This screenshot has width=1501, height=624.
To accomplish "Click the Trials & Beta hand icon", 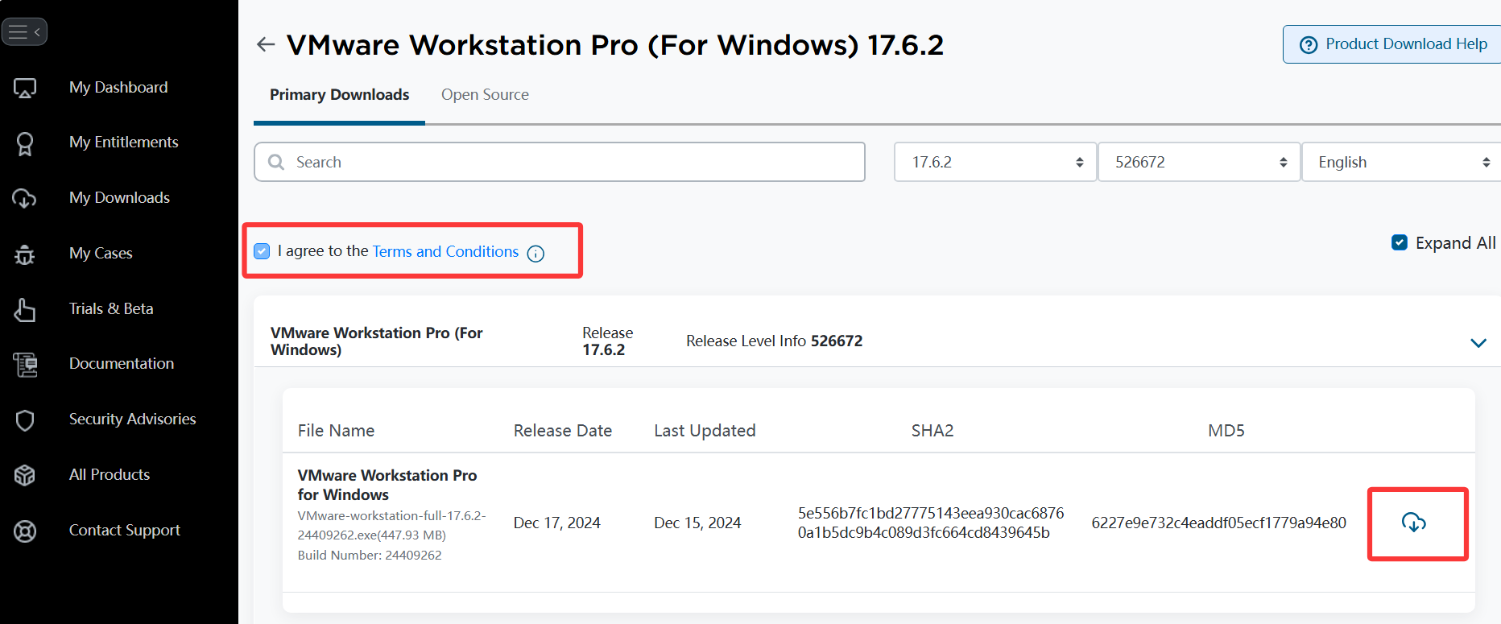I will coord(25,309).
